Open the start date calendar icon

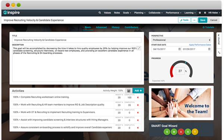(180, 49)
